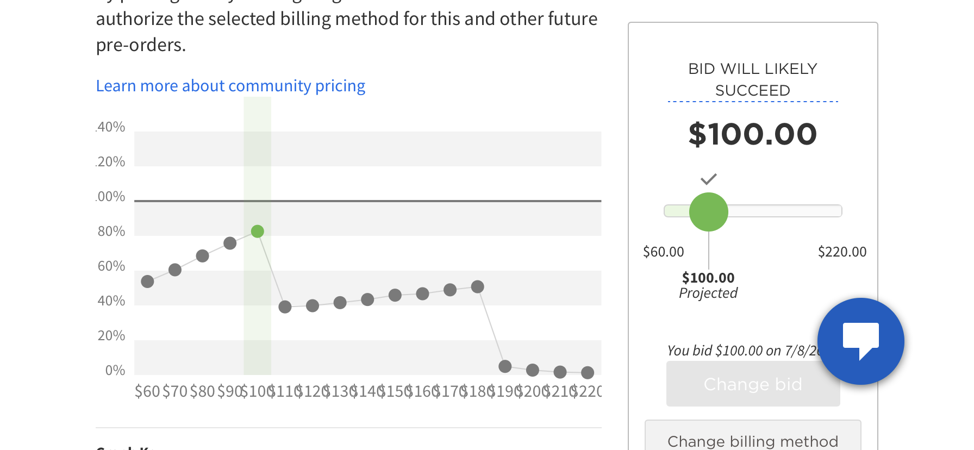Screen dimensions: 974x450
Task: Click the $100.00 Projected label
Action: [x=708, y=285]
